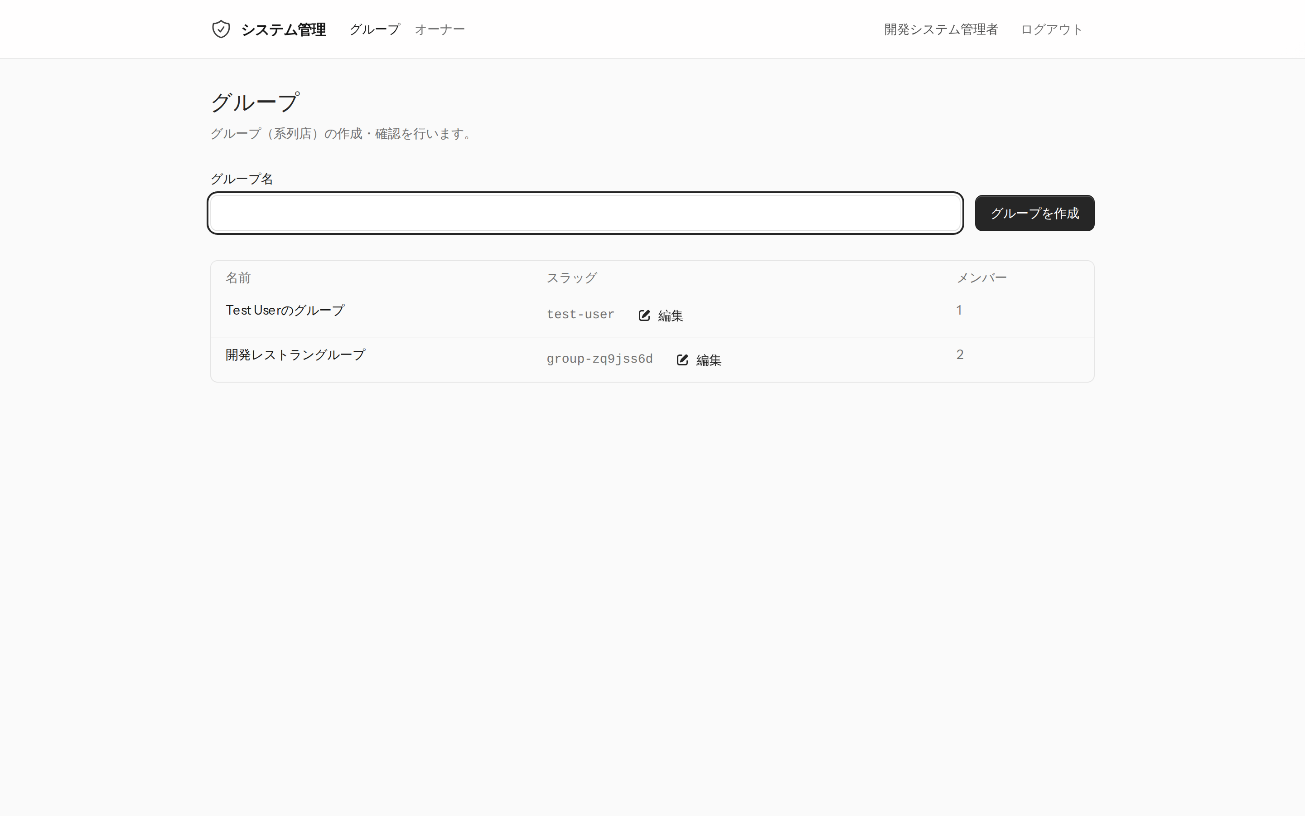Click the メンバー column header

coord(981,278)
